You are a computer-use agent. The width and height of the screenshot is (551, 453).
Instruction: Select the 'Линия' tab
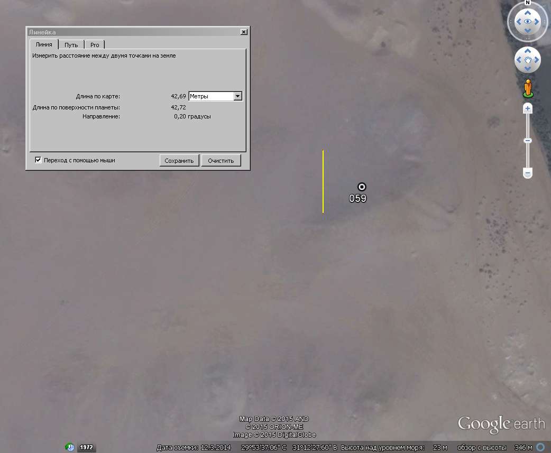pyautogui.click(x=43, y=44)
